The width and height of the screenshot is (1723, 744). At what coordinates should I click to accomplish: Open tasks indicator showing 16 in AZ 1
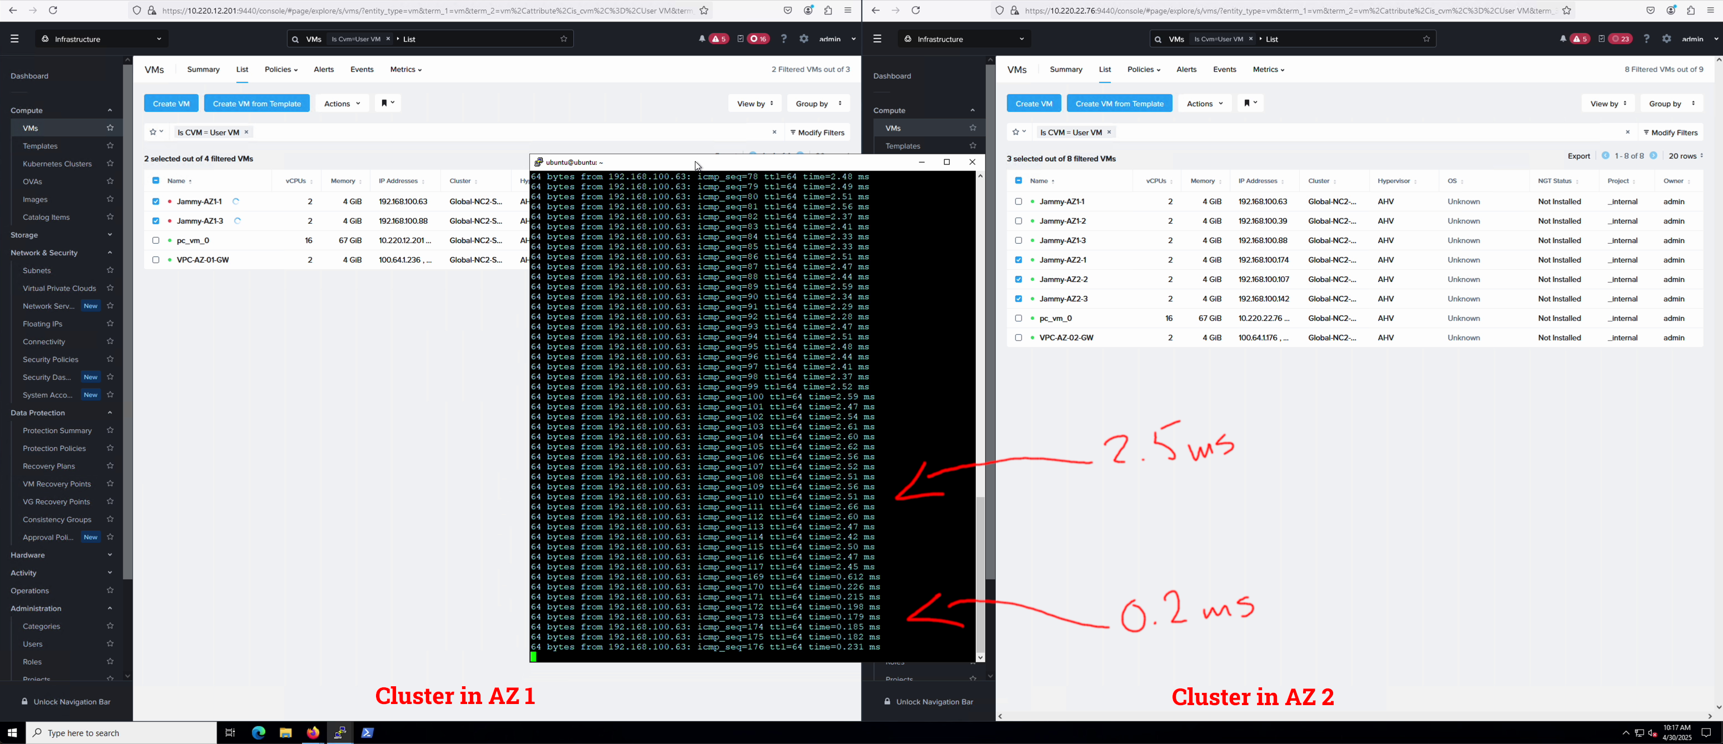753,39
